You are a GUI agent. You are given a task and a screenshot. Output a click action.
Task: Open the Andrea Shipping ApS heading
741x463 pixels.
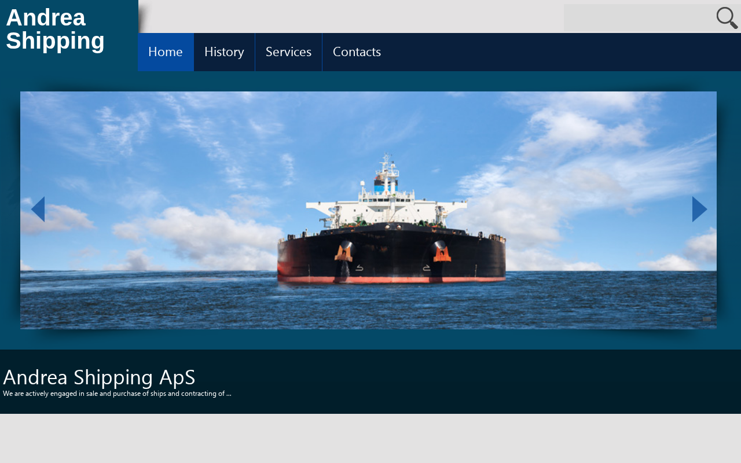100,377
